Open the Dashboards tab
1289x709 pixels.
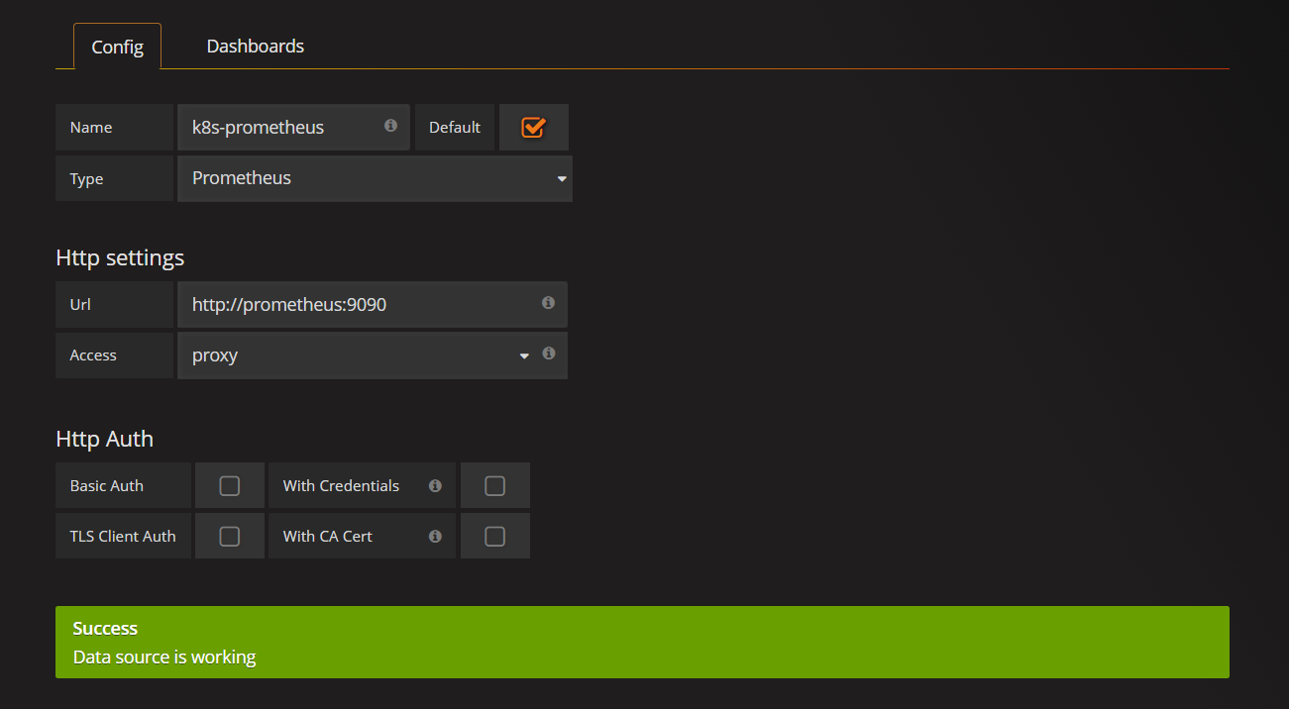[255, 46]
